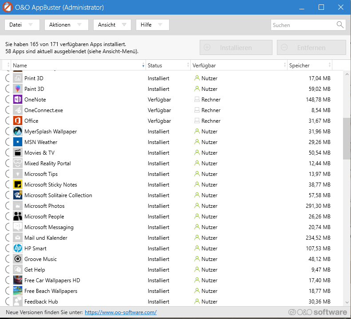The image size is (351, 319).
Task: Click the scrollbar up arrow
Action: (x=347, y=74)
